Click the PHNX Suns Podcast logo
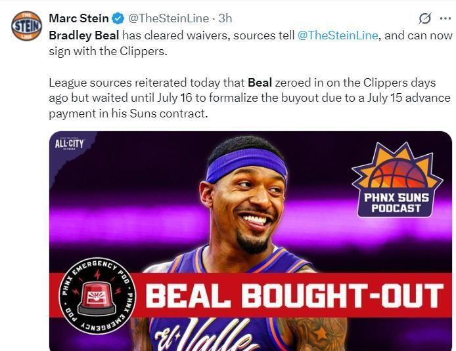456x351 pixels. [397, 179]
